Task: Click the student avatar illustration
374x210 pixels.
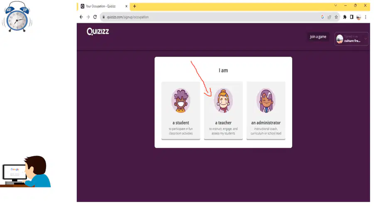Action: point(181,100)
